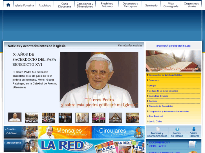Image resolution: width=205 pixels, height=153 pixels.
Task: Open the Curia Diocesana menu
Action: click(x=65, y=5)
